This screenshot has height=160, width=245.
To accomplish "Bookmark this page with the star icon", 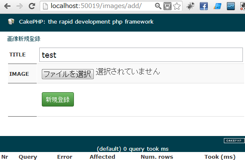I will pos(177,6).
